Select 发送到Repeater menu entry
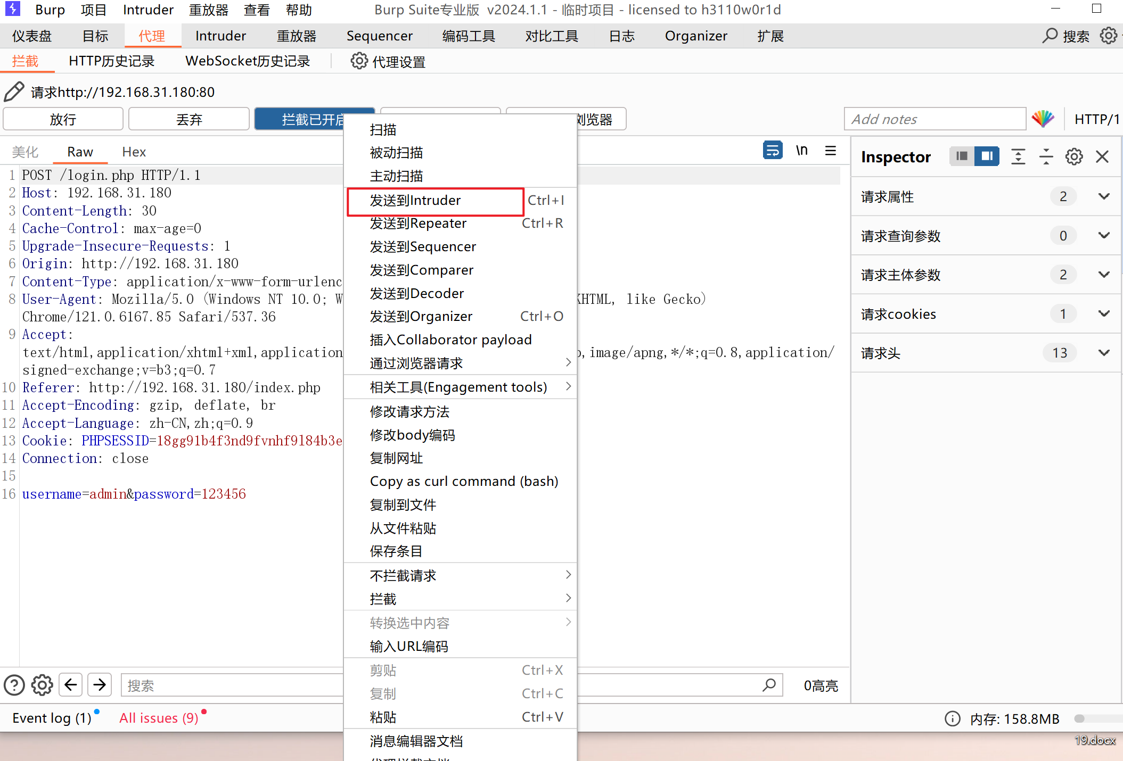Viewport: 1123px width, 761px height. click(x=460, y=223)
